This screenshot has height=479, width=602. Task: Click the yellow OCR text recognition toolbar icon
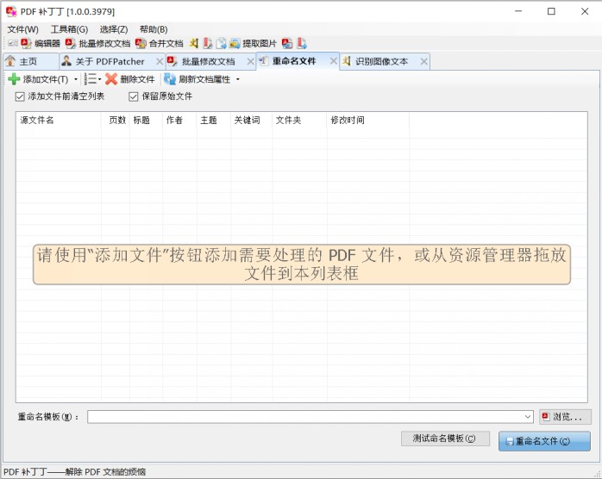click(x=194, y=43)
